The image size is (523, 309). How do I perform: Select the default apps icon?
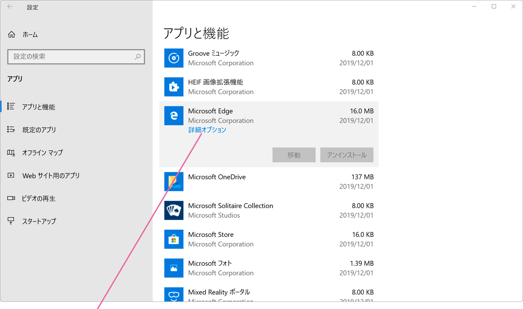tap(11, 130)
